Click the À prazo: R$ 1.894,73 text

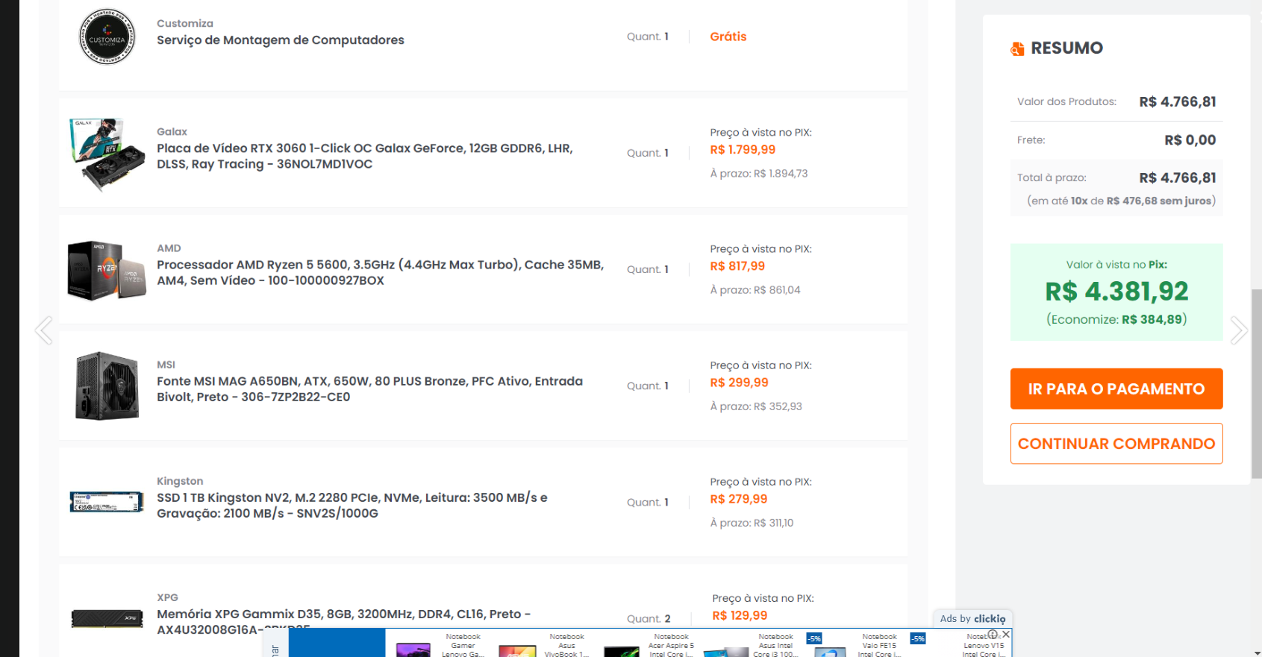[x=759, y=174]
